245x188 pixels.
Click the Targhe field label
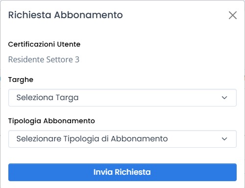[21, 80]
